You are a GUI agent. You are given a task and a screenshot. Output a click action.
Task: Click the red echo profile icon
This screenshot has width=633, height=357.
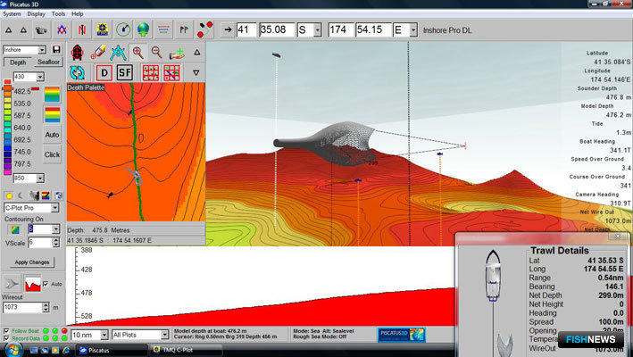point(32,284)
